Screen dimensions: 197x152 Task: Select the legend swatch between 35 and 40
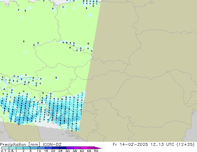pos(77,148)
